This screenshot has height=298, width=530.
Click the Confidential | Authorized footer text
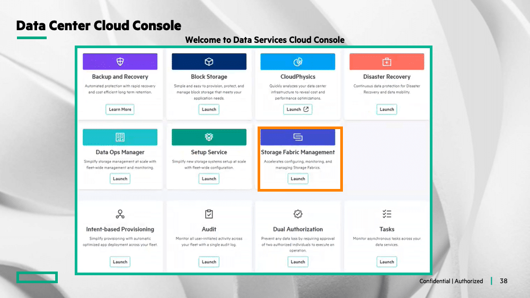(x=451, y=281)
